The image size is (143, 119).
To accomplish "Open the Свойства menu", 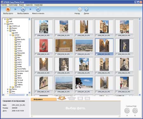I will (x=13, y=5).
